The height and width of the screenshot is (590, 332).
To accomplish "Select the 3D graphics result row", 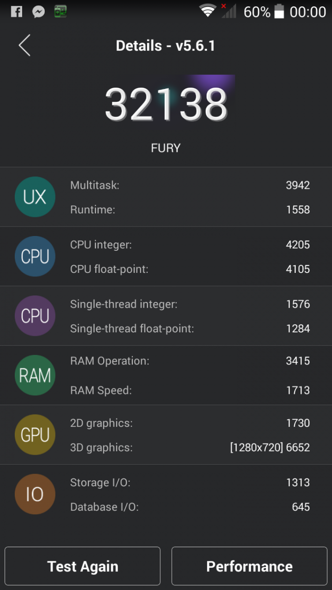I will pos(190,447).
